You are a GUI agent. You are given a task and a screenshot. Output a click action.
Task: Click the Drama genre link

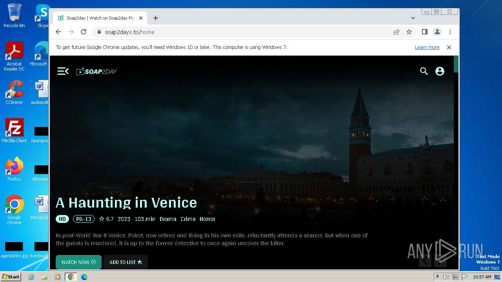pos(168,219)
